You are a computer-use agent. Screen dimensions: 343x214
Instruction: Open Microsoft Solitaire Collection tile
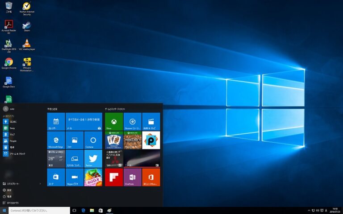click(114, 140)
